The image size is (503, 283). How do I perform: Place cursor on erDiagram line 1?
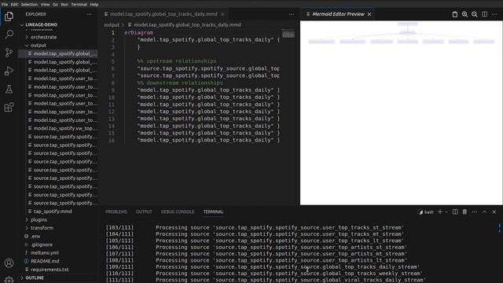pos(138,33)
